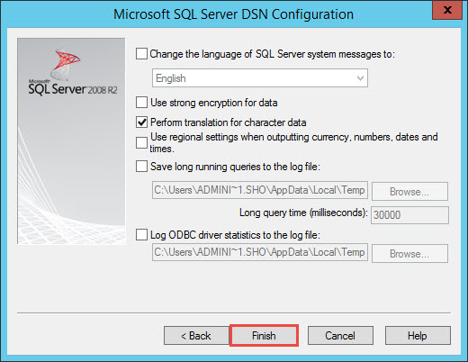Open Help for DSN configuration
The width and height of the screenshot is (468, 362).
(418, 336)
